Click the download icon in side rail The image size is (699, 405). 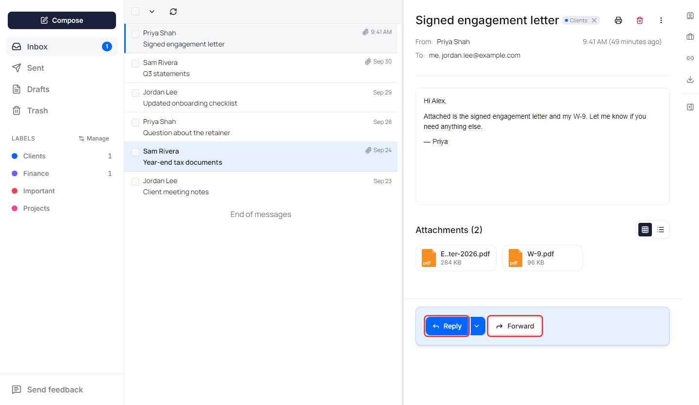(x=690, y=79)
